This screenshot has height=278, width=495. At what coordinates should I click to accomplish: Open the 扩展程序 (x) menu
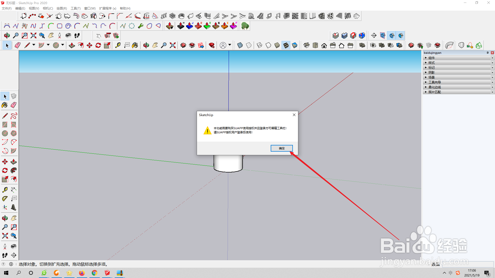[x=108, y=8]
